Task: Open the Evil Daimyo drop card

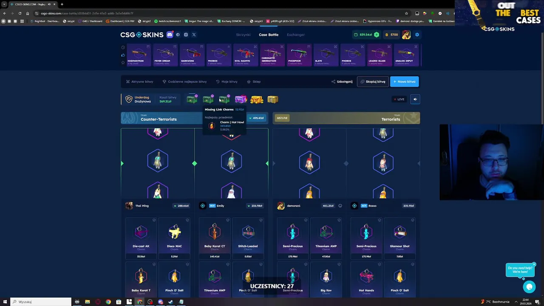Action: pyautogui.click(x=245, y=55)
